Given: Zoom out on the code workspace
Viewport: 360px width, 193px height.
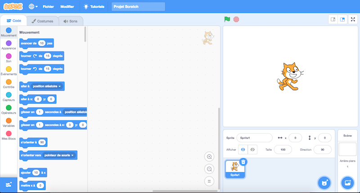Looking at the screenshot, I should [209, 169].
